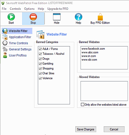This screenshot has width=129, height=135.
Task: Click the red Stop icon
Action: (x=33, y=17)
